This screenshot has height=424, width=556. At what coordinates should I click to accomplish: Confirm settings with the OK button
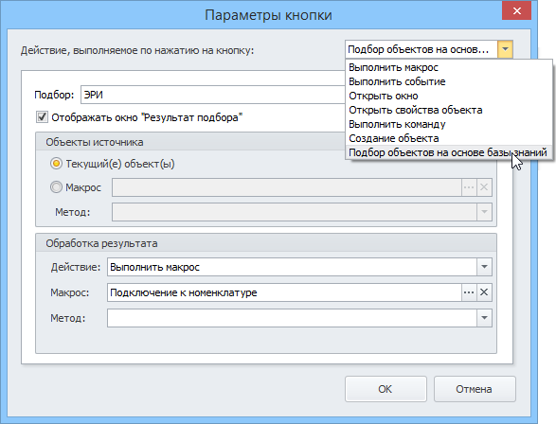pos(386,389)
